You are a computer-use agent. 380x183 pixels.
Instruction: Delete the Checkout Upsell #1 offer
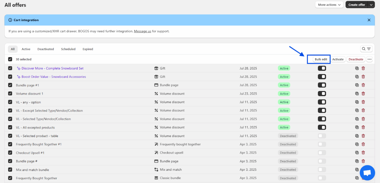coord(363,153)
